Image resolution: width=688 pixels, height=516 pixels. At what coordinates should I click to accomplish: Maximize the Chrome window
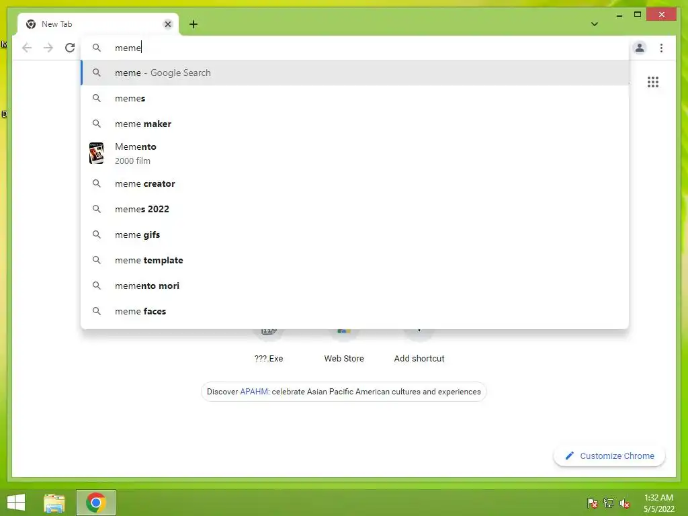click(638, 15)
